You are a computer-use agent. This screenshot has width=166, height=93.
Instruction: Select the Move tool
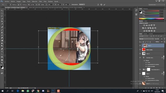(x=2, y=11)
